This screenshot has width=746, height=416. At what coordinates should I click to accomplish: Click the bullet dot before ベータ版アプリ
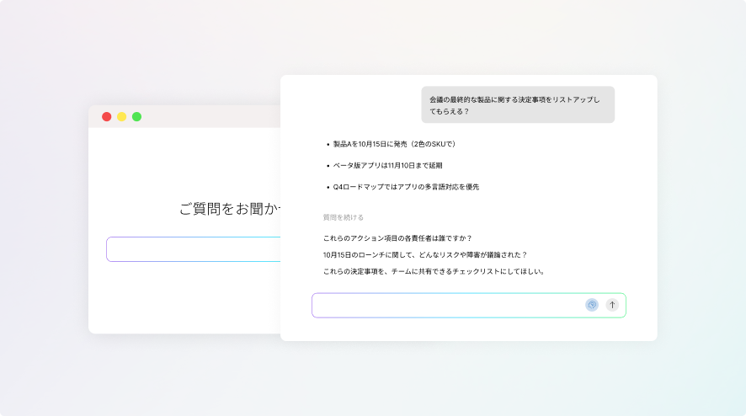tap(328, 166)
